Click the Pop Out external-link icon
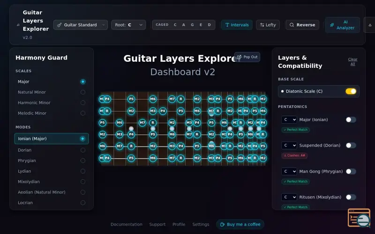Image resolution: width=375 pixels, height=234 pixels. (239, 57)
